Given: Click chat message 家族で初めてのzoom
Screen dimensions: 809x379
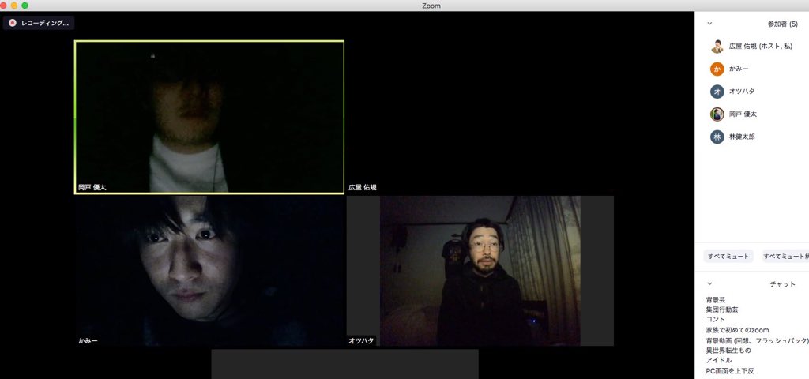Looking at the screenshot, I should tap(737, 330).
